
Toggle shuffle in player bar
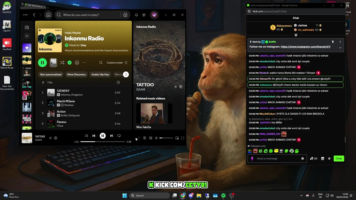(86, 136)
